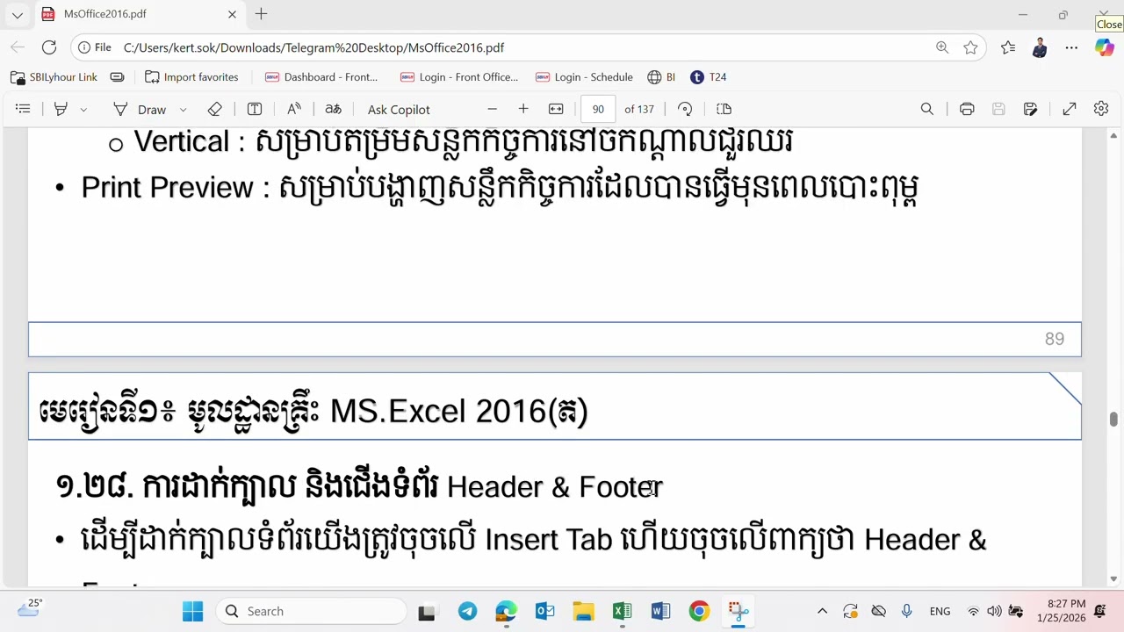The width and height of the screenshot is (1124, 632).
Task: Show hidden system tray icons
Action: click(822, 611)
